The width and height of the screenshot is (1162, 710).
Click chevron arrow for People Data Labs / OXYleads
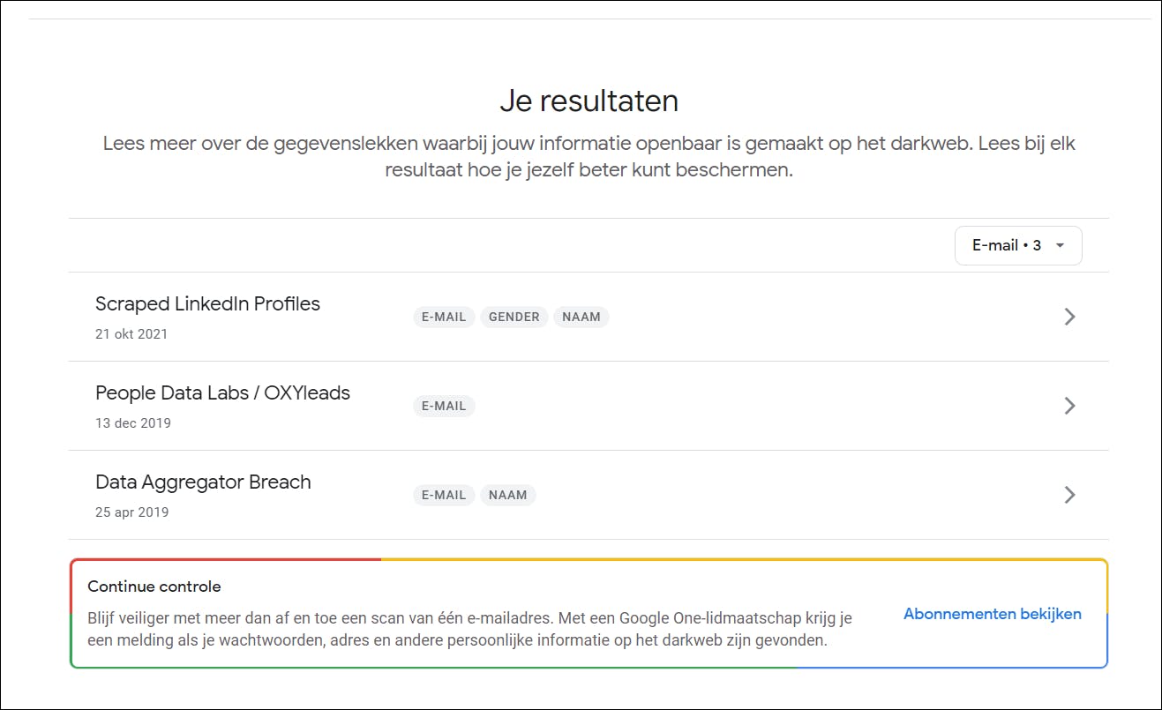click(1069, 406)
